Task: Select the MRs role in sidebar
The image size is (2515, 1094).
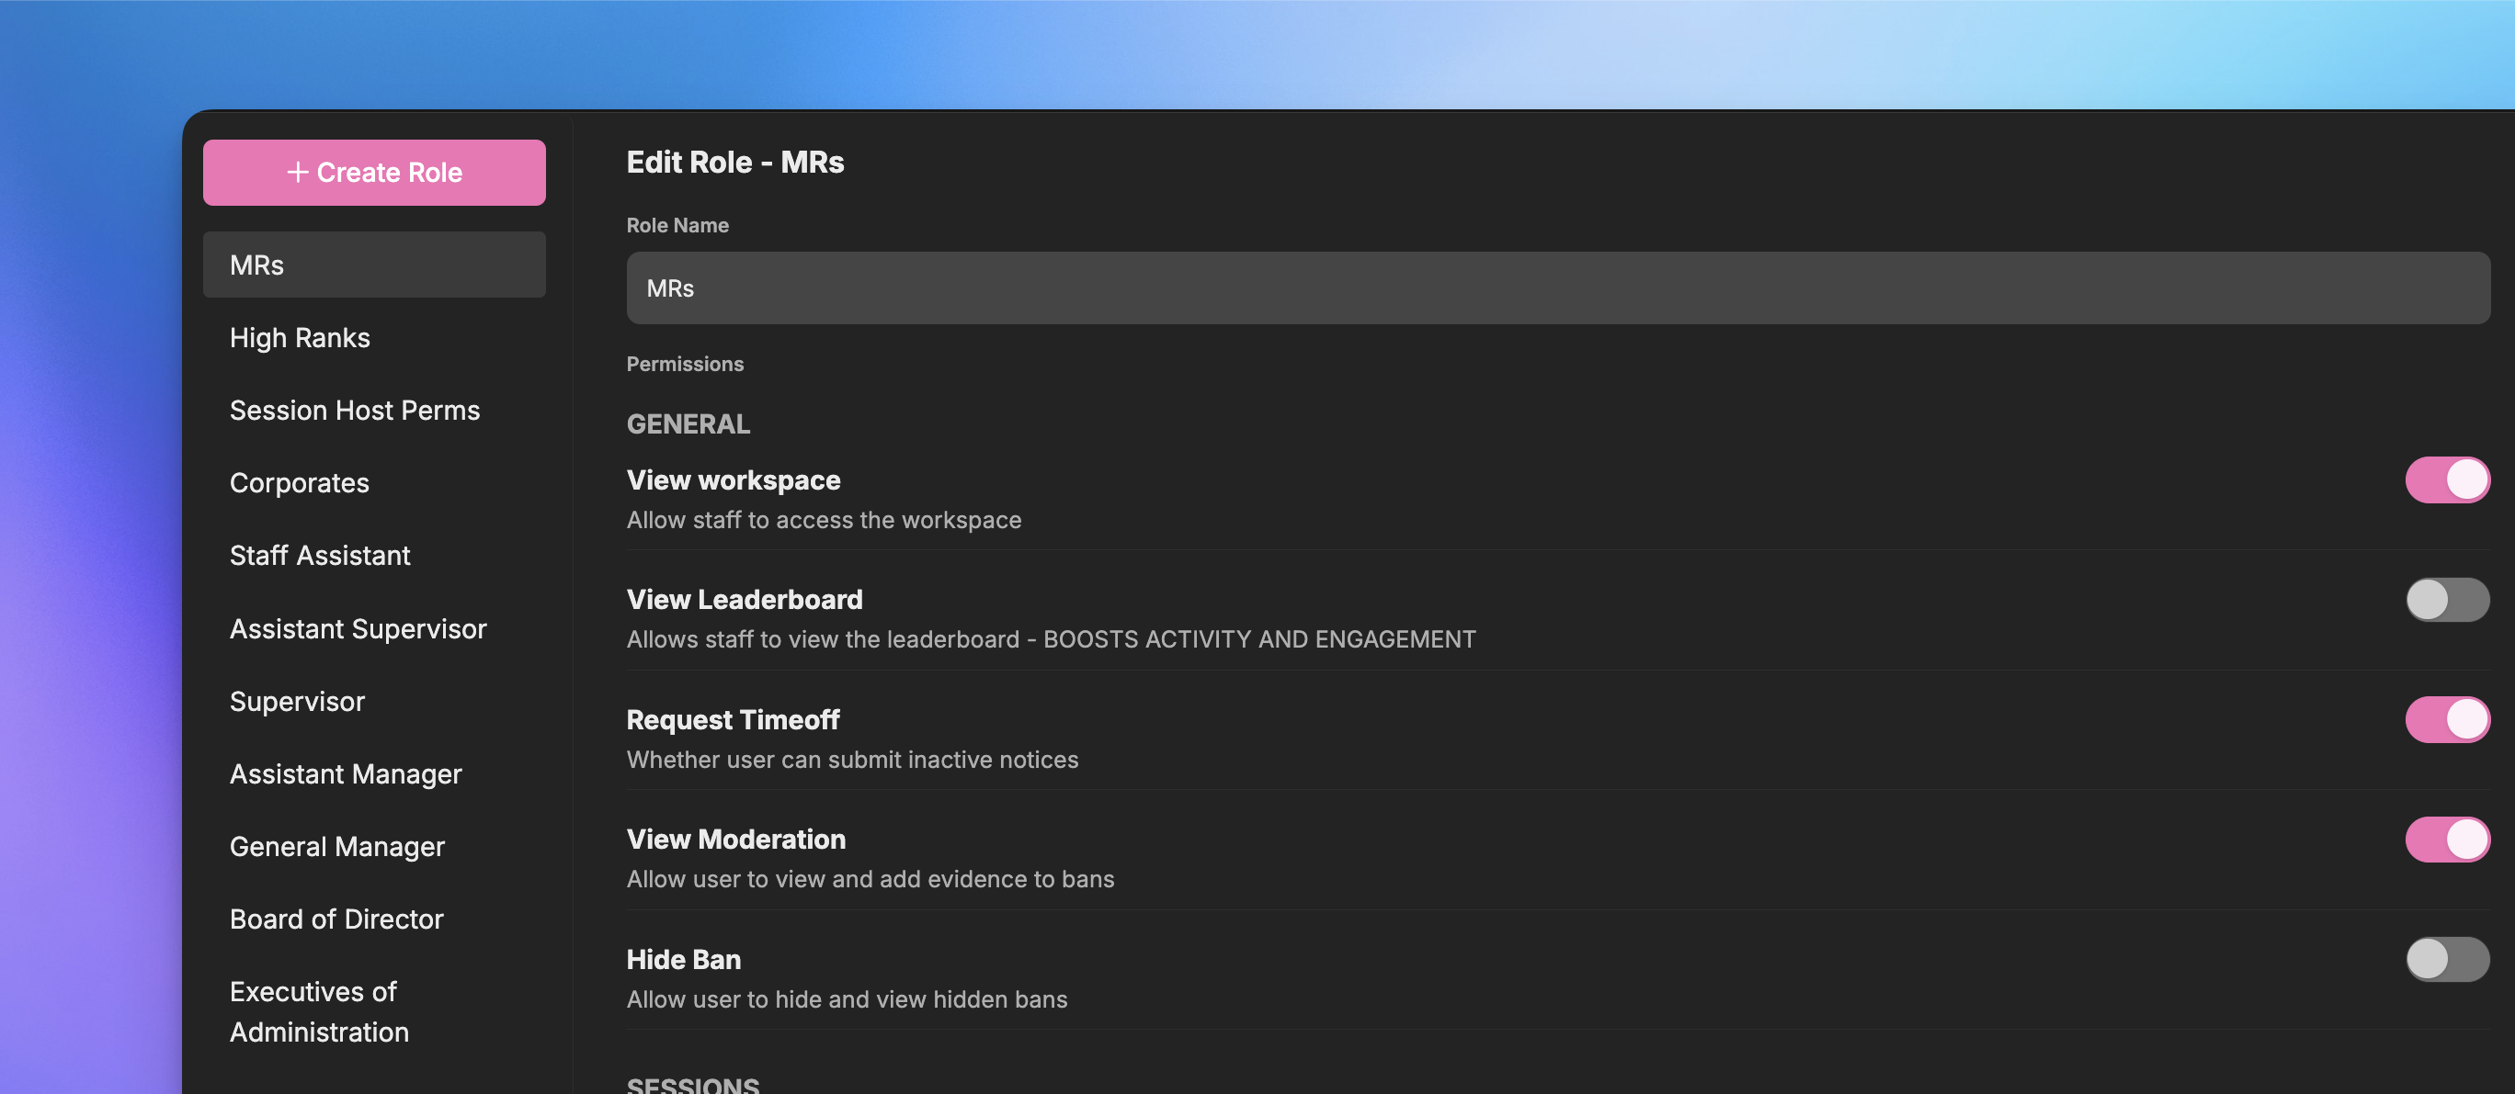Action: point(374,265)
